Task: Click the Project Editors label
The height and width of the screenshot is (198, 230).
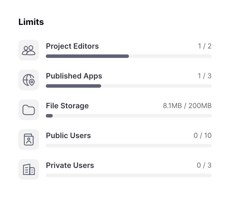Action: coord(72,46)
